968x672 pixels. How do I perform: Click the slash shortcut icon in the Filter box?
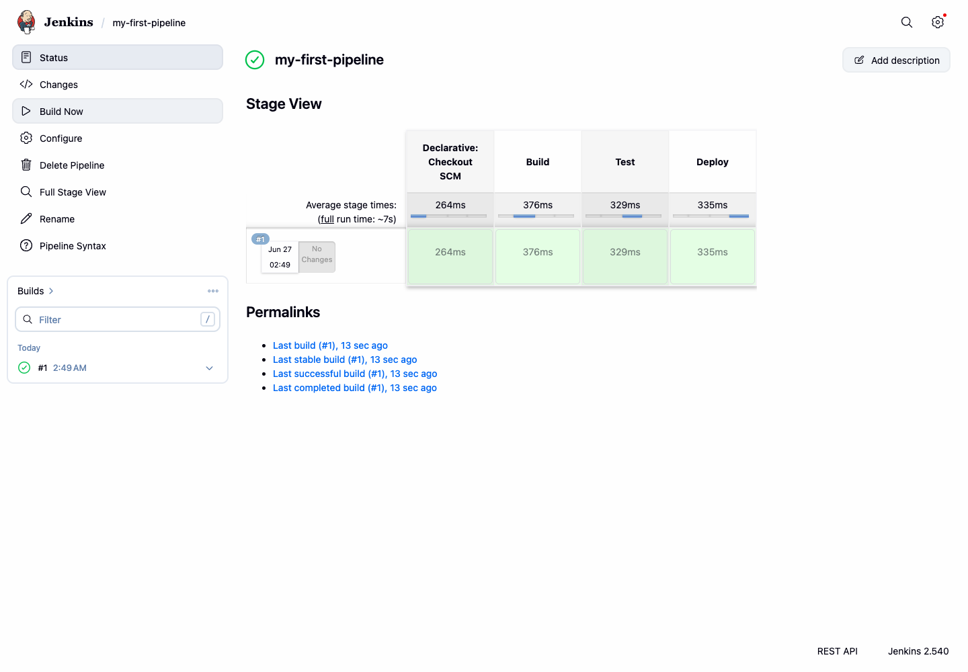pyautogui.click(x=208, y=319)
